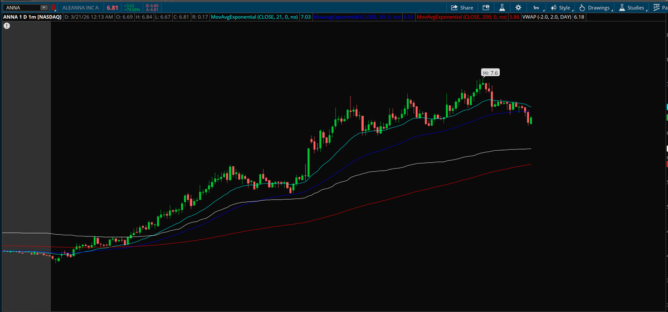Click the close value C: 6.81
Viewport: 668px width, 312px height.
(x=180, y=17)
